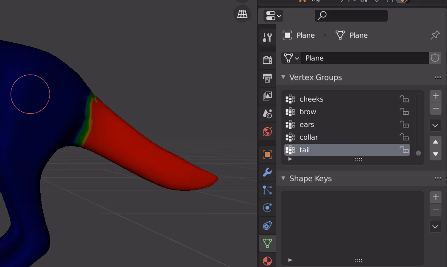
Task: Click the cheeks group grid icon
Action: [x=290, y=99]
